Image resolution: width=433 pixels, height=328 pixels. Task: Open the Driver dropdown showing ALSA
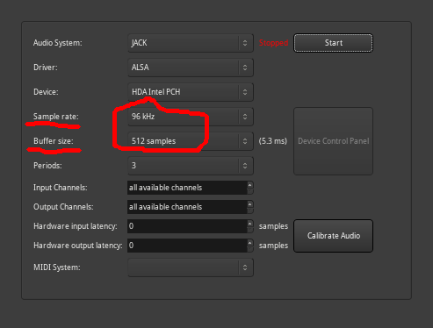tap(191, 68)
